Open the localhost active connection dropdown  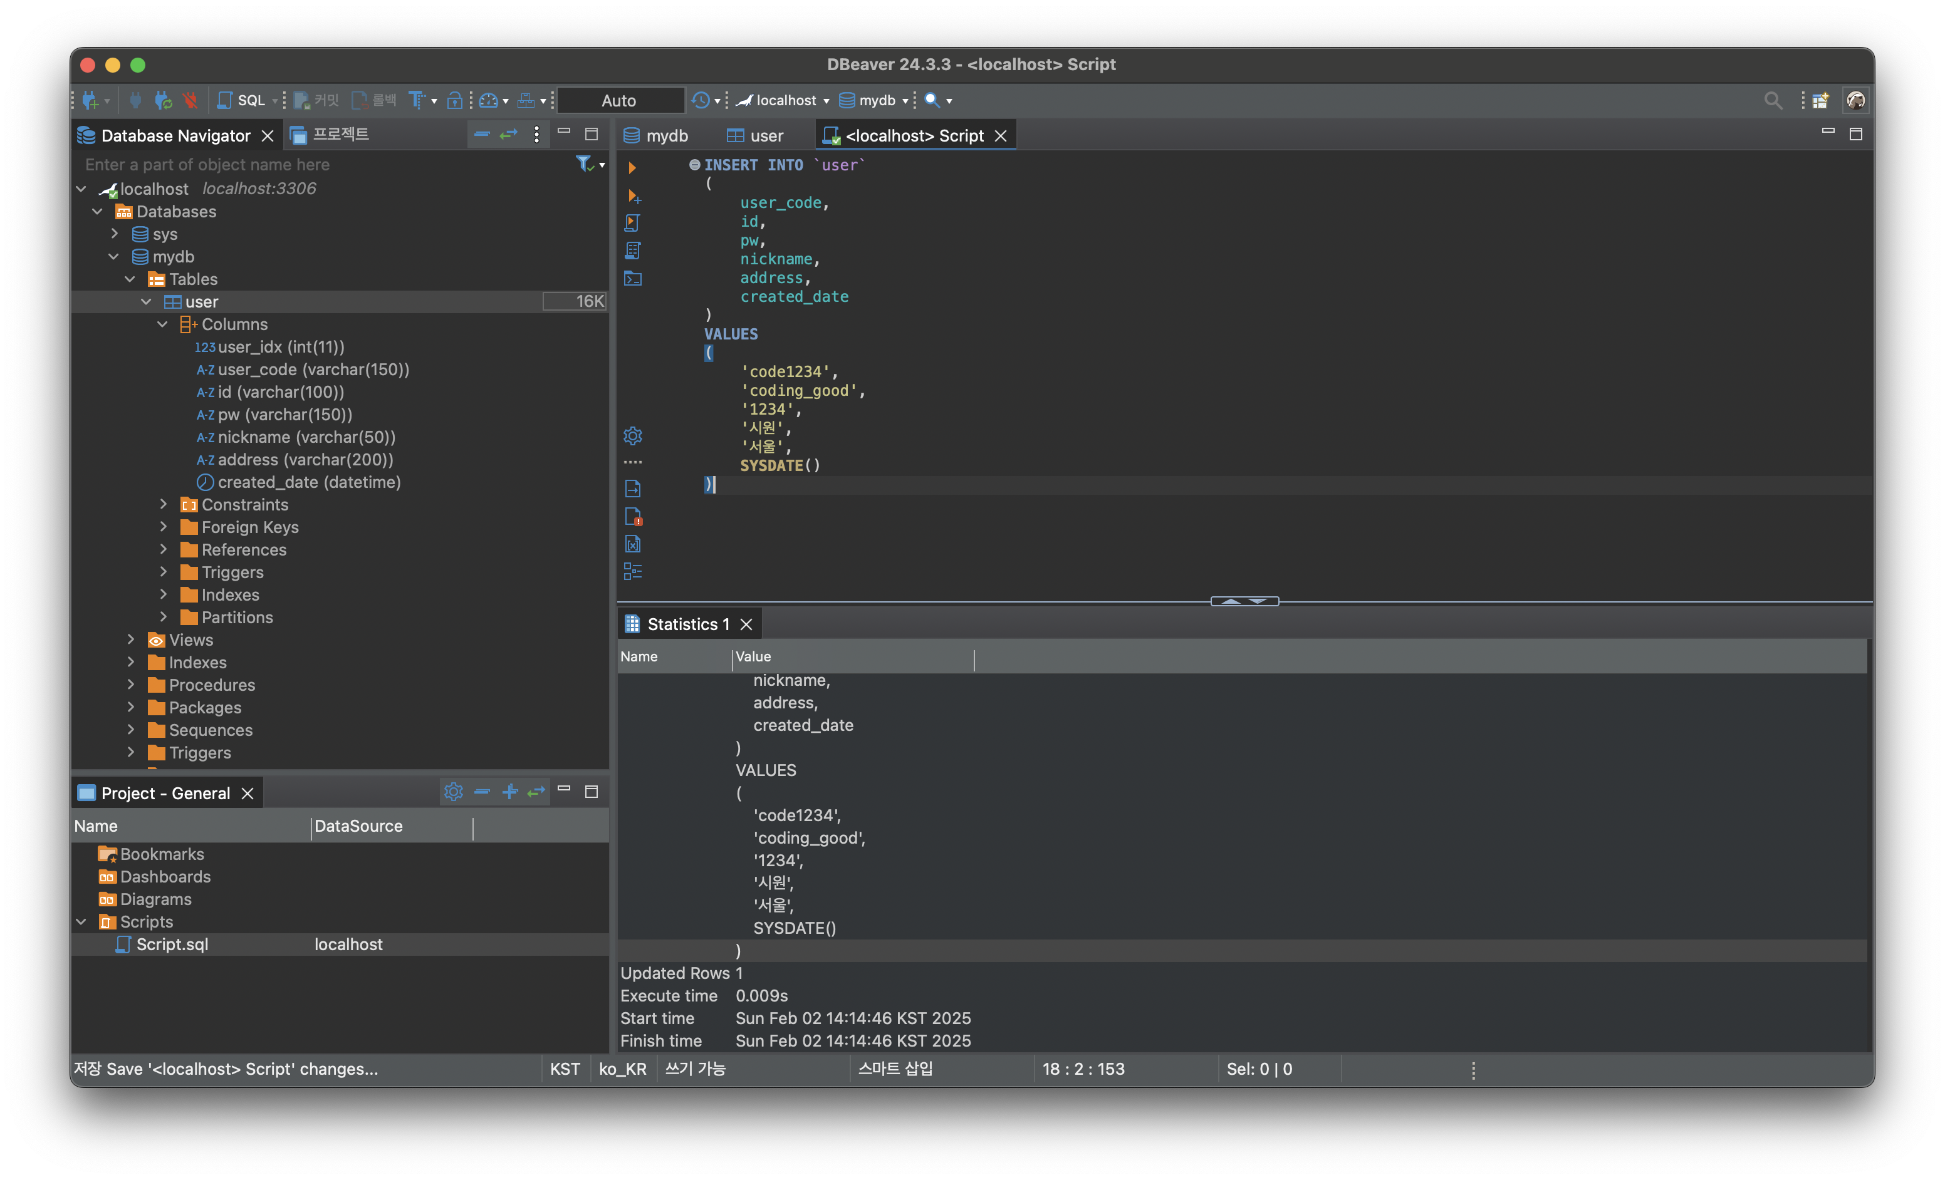click(782, 100)
